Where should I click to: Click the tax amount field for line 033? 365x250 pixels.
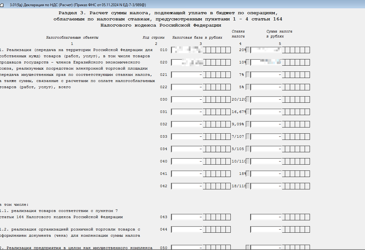[266, 137]
